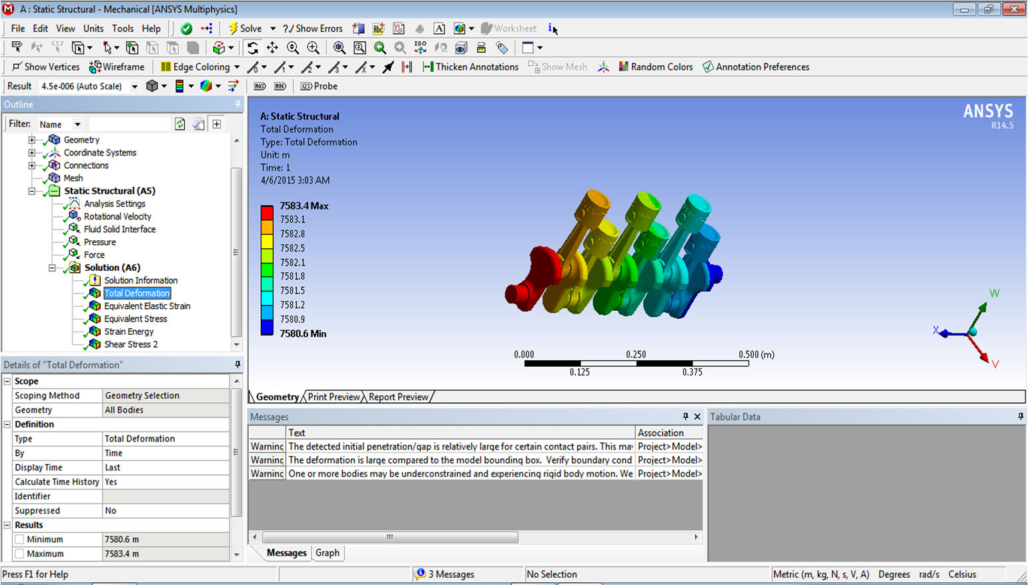Click the Solve lightning button
Screen dimensions: 1028x585
click(x=245, y=29)
